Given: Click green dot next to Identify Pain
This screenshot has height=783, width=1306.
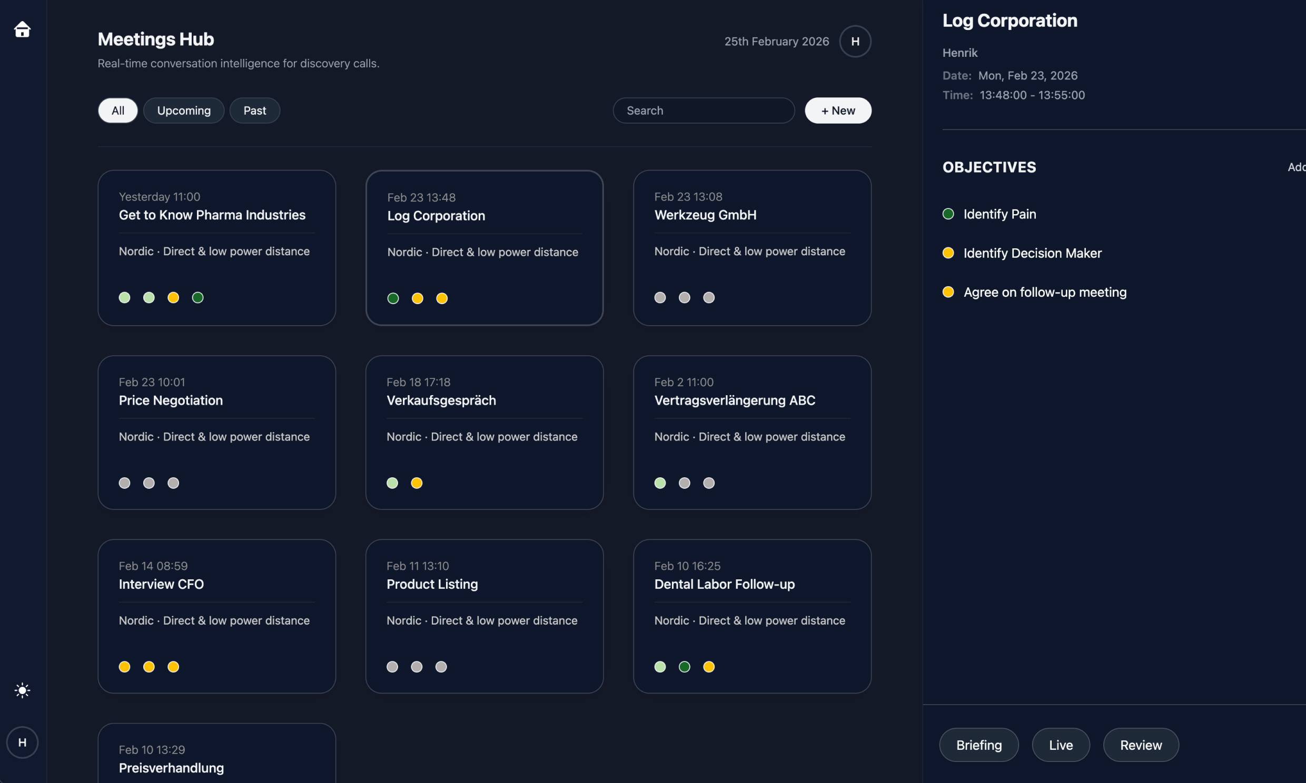Looking at the screenshot, I should (x=948, y=214).
